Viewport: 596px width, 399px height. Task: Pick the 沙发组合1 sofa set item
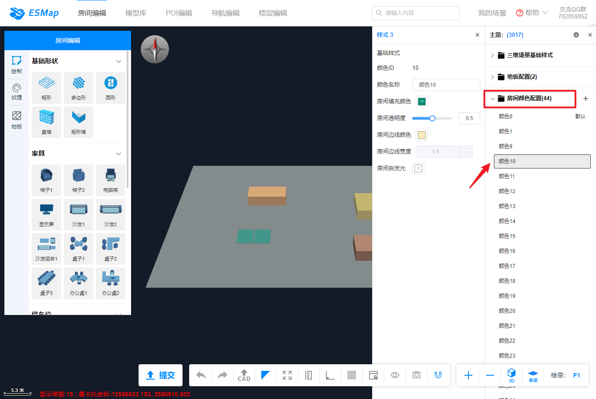pyautogui.click(x=46, y=249)
